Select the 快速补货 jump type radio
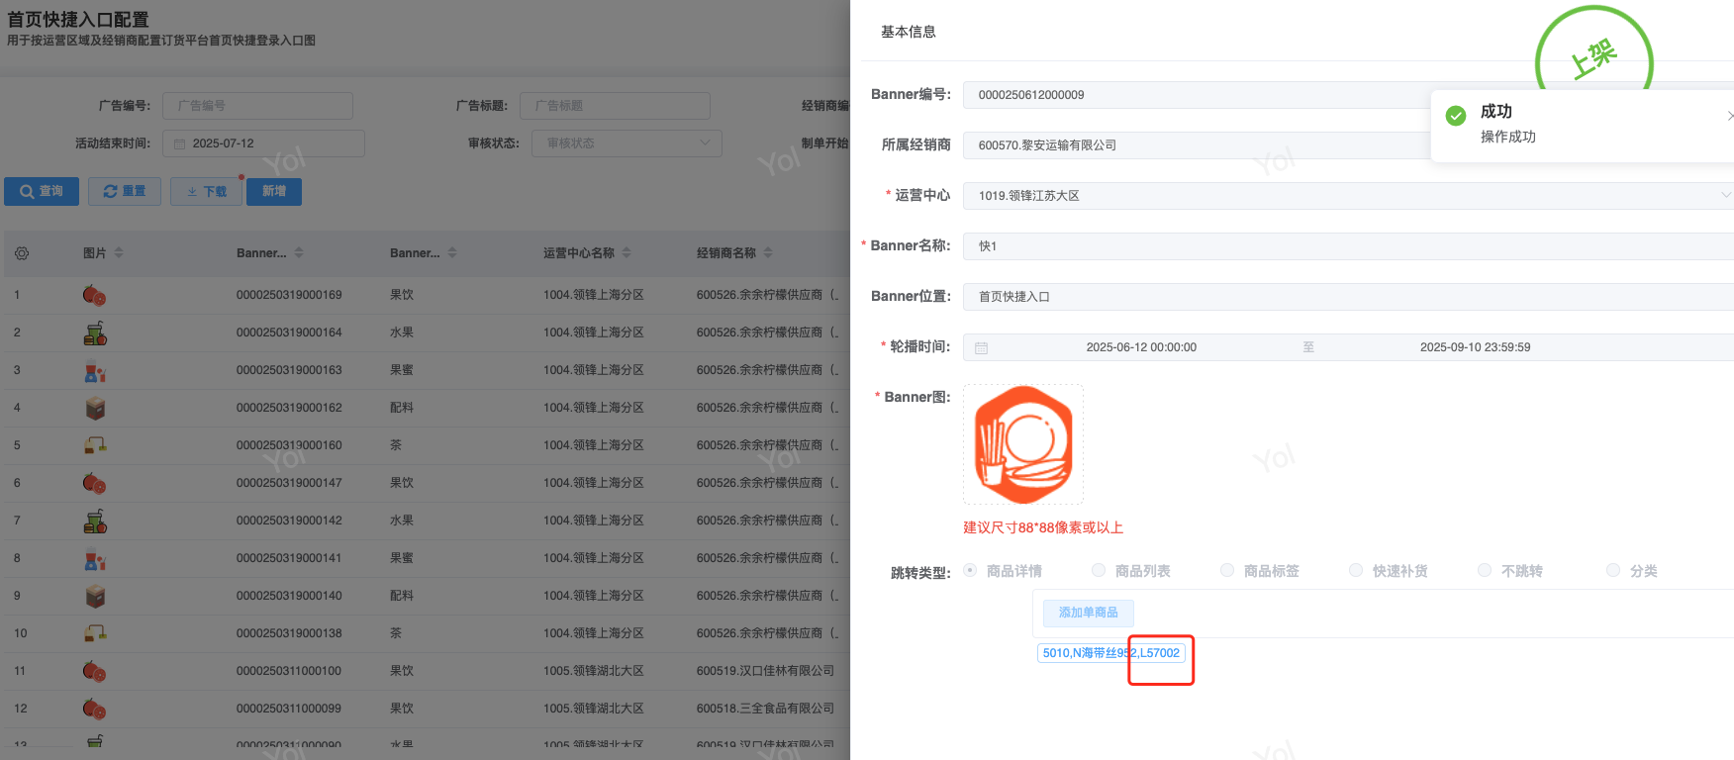Image resolution: width=1734 pixels, height=760 pixels. tap(1356, 570)
